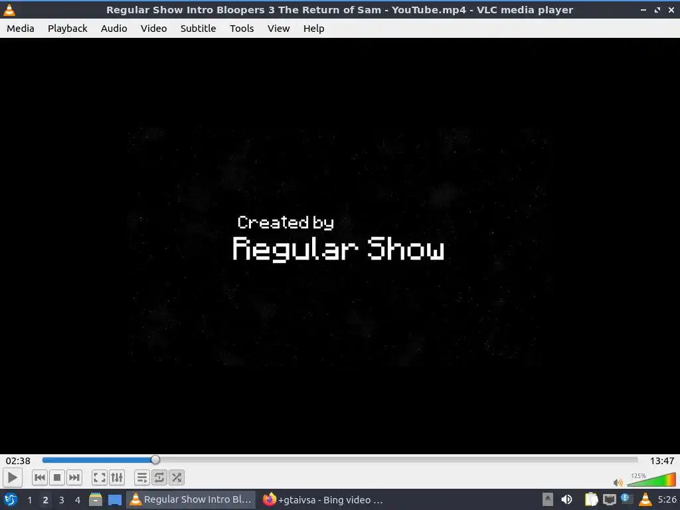Open the Subtitle menu

(x=198, y=29)
